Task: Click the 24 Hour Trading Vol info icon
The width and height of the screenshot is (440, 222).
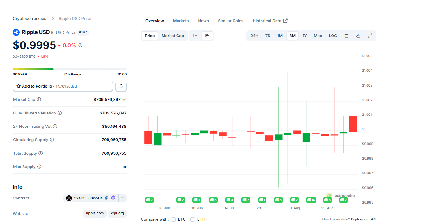Action: click(55, 127)
